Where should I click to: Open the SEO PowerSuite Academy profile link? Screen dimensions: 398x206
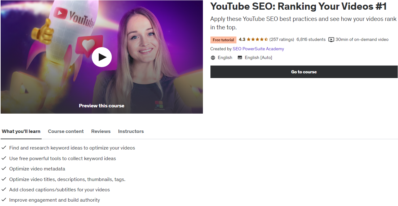(258, 49)
